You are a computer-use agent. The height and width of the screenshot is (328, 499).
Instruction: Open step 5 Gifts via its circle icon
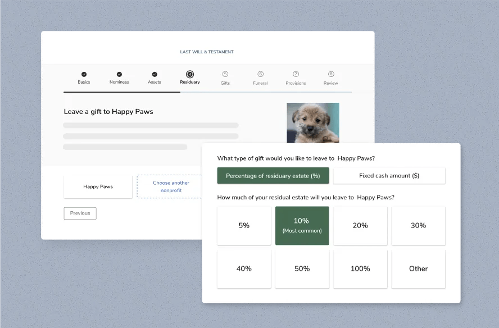coord(225,74)
